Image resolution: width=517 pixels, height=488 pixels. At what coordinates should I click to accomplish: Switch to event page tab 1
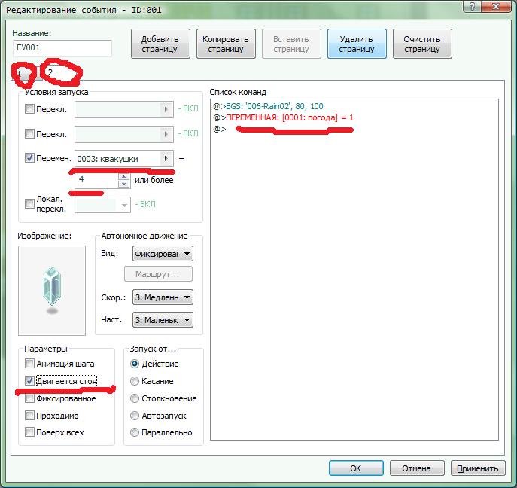coord(22,72)
